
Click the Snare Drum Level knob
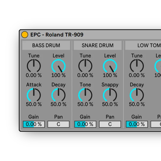pyautogui.click(x=110, y=66)
